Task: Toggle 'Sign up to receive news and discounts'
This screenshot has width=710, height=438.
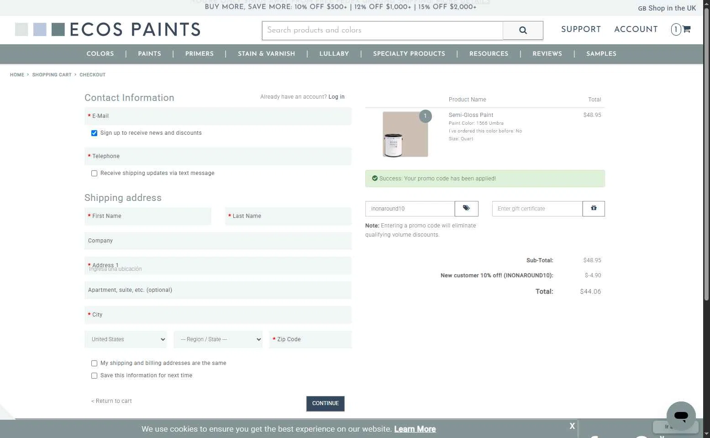Action: coord(94,133)
